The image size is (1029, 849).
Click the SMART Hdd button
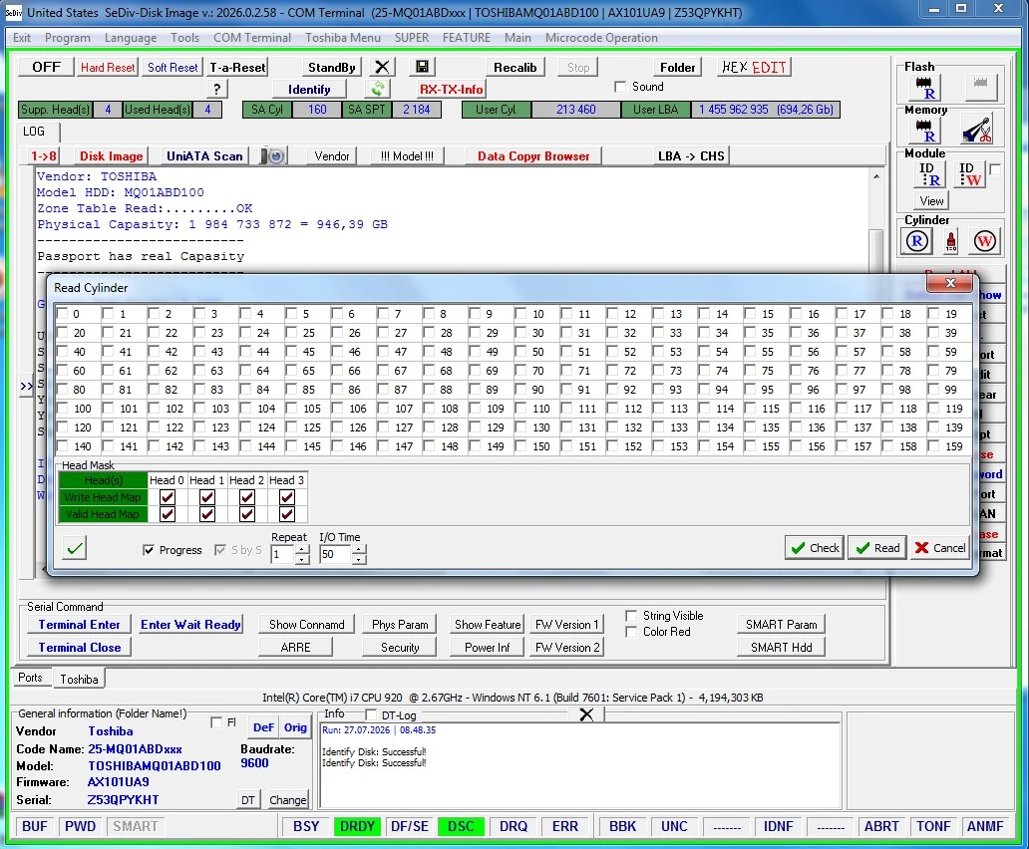781,647
